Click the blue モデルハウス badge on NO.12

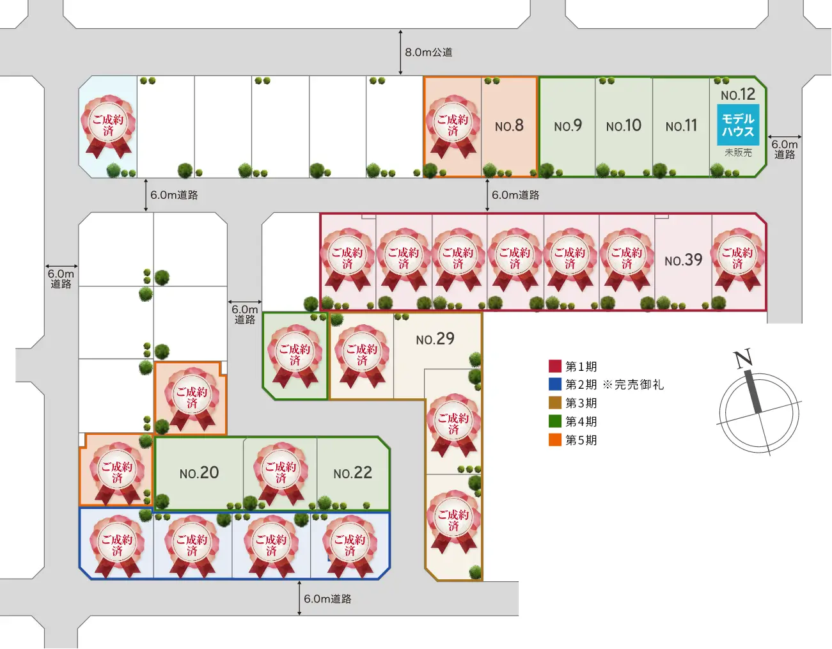tap(738, 125)
